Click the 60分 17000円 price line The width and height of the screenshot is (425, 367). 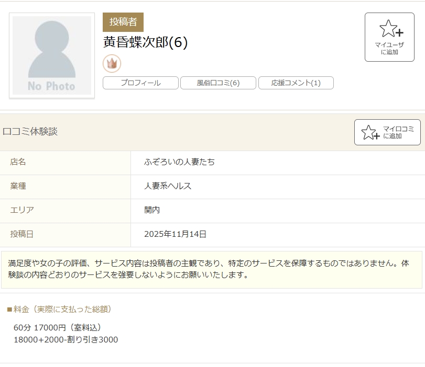coord(57,328)
